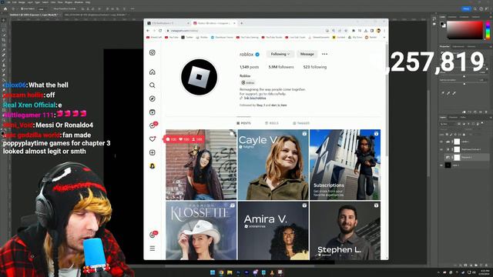493x277 pixels.
Task: Click the browser Back arrow
Action: click(148, 31)
